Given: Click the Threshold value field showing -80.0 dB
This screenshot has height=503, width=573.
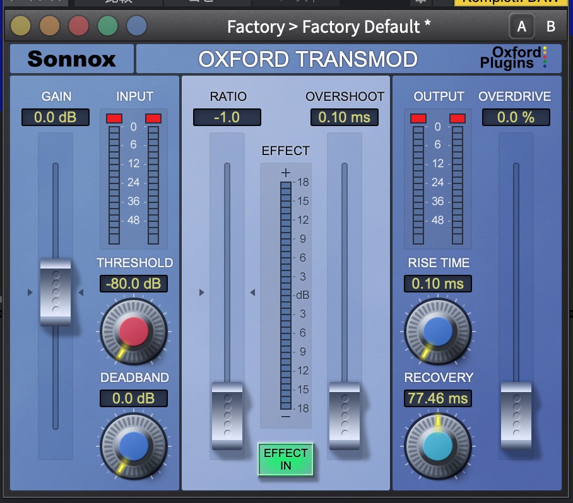Looking at the screenshot, I should (133, 284).
